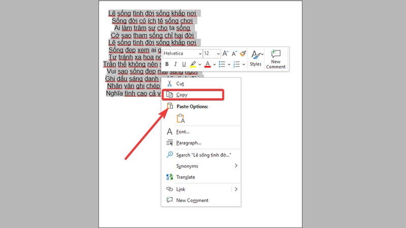Click the Translate icon in context menu
Image resolution: width=406 pixels, height=228 pixels.
[170, 177]
